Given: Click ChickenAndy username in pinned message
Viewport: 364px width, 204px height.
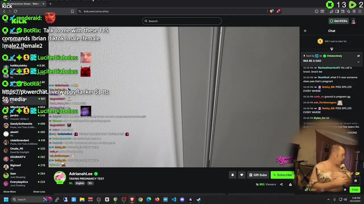Looking at the screenshot, I should click(334, 56).
